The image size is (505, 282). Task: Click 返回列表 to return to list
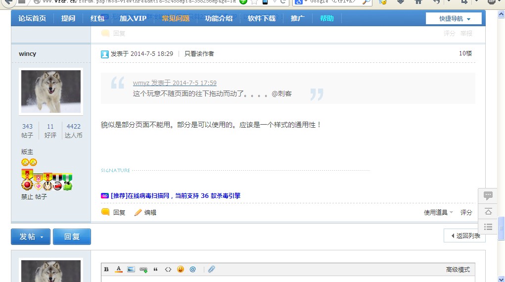click(465, 235)
